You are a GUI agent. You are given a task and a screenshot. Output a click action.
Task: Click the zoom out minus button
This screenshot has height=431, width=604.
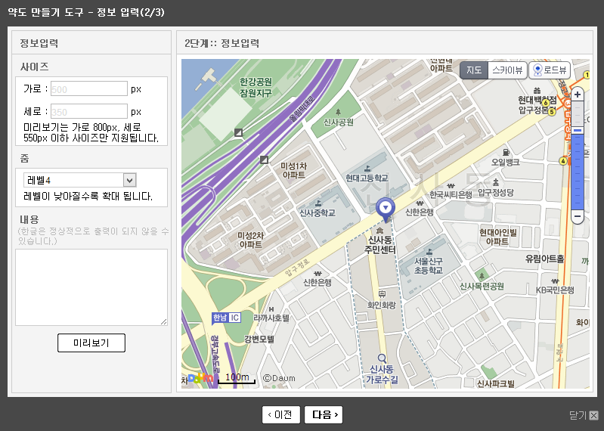[x=578, y=216]
